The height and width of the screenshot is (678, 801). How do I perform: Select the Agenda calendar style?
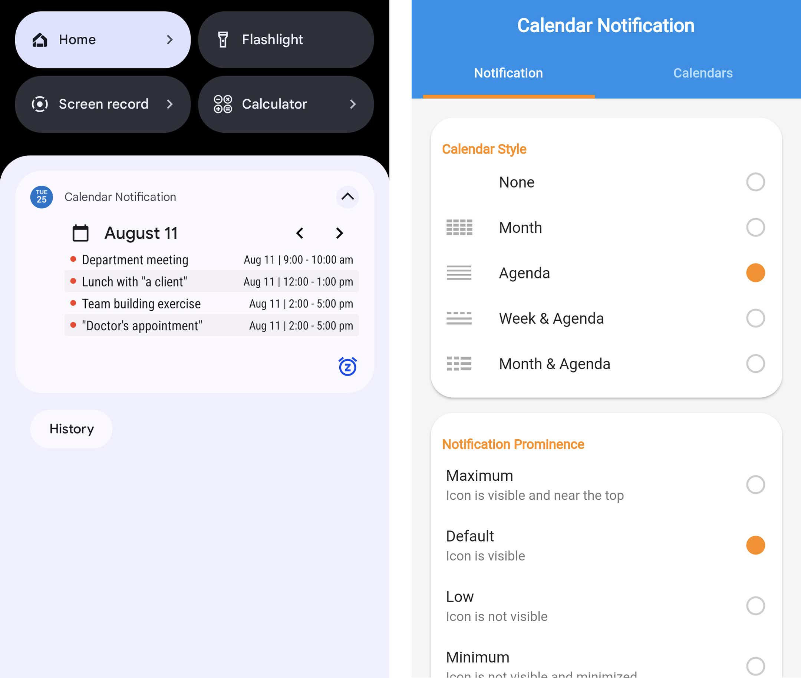point(755,272)
